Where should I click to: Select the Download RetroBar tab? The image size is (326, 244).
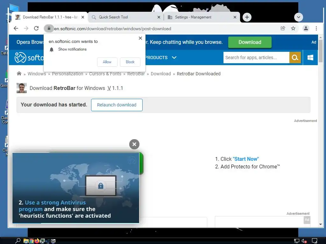49,17
